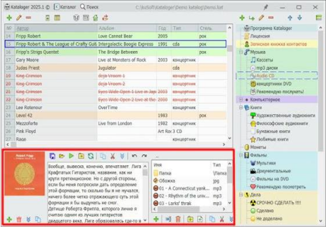The image size is (326, 227).
Task: Open the Поиск menu
Action: click(89, 7)
